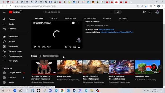Screen dimensions: 165x93
Task: Open the Туториал video thumbnail
Action: (x=44, y=67)
